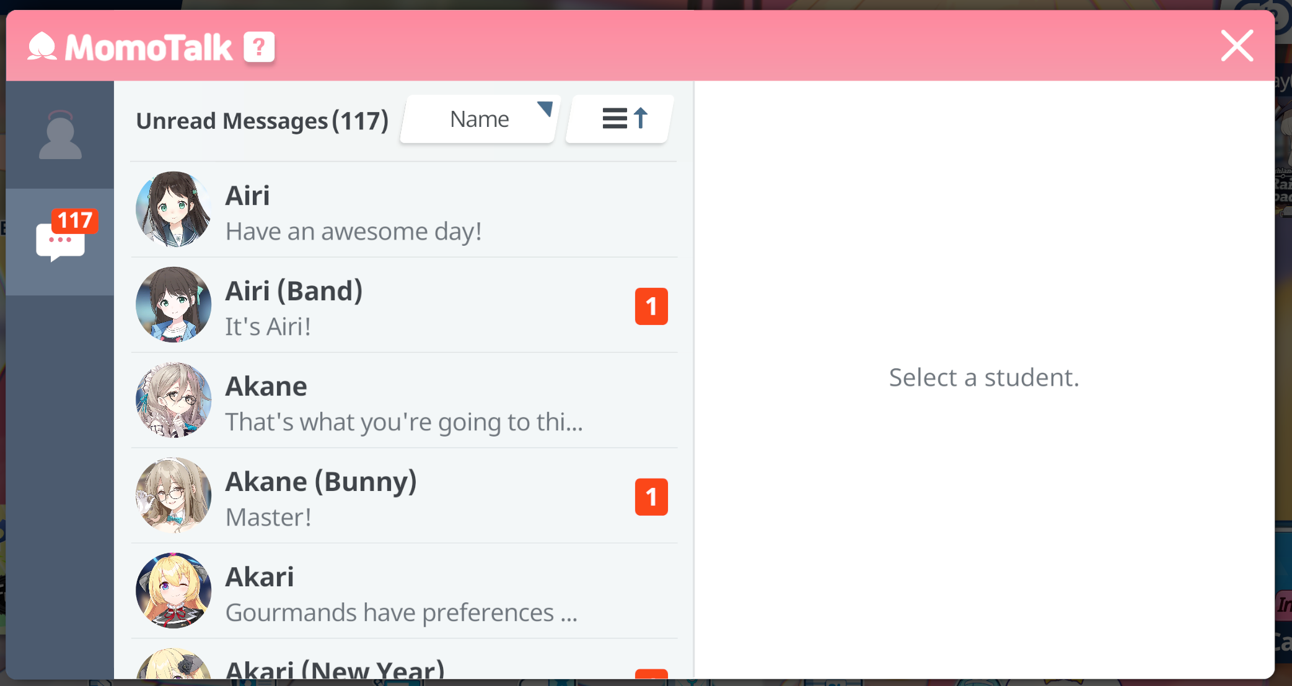
Task: Open the unread messages chat tab icon
Action: coord(60,243)
